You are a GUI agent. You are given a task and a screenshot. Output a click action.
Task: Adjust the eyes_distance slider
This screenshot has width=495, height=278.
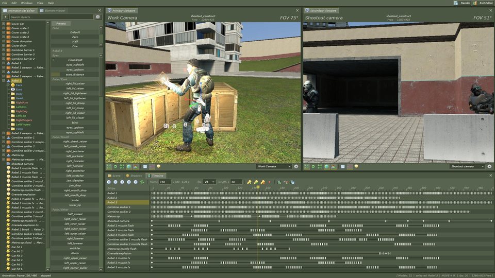(x=75, y=74)
